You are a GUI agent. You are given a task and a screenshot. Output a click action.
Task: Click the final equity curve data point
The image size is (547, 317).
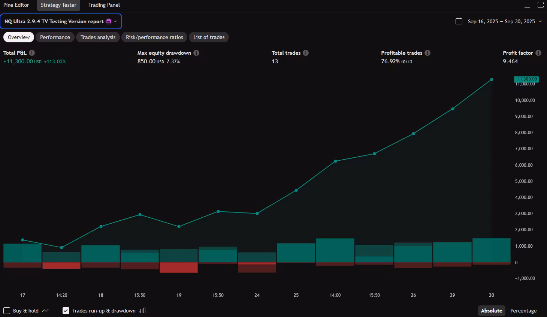(x=492, y=79)
